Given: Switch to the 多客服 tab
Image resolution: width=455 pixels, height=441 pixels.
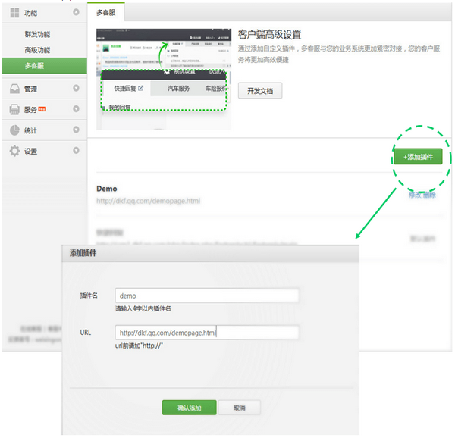Looking at the screenshot, I should (106, 12).
